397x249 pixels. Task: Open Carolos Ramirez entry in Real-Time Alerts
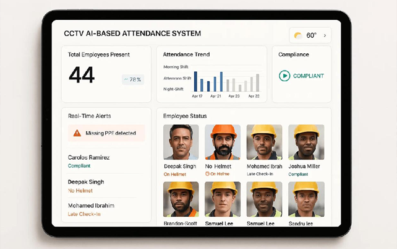(x=88, y=158)
